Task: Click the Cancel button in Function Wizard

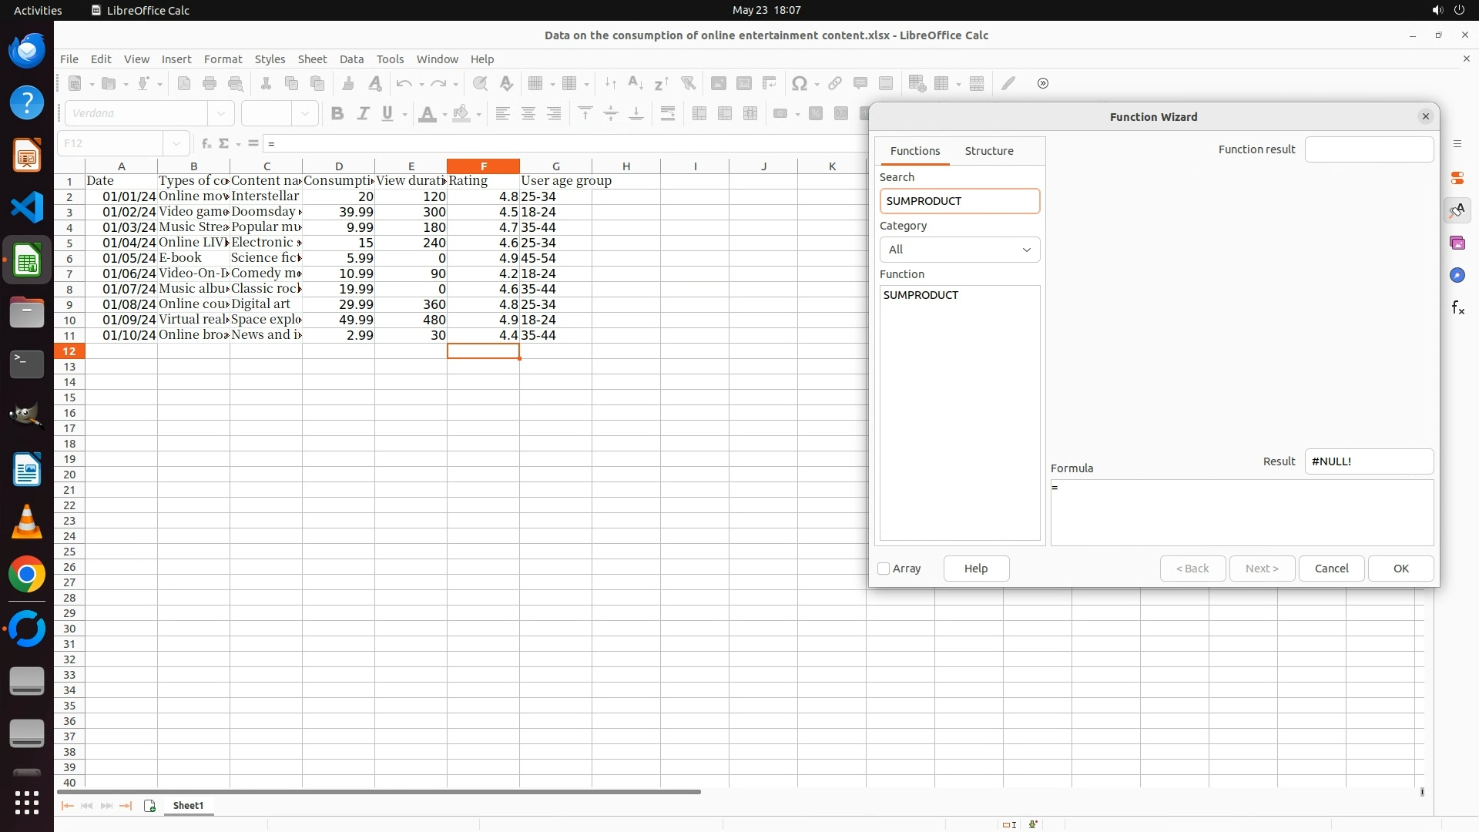Action: point(1330,569)
